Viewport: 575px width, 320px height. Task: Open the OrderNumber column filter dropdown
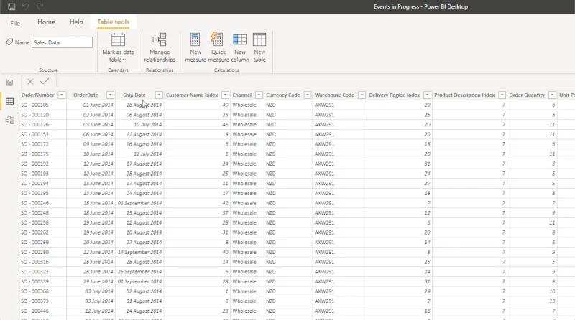tap(62, 95)
